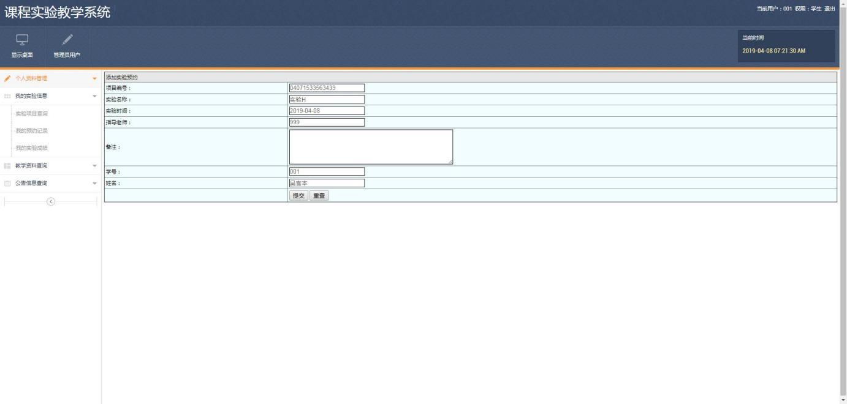The height and width of the screenshot is (404, 847).
Task: Click 重置 reset button
Action: [319, 196]
